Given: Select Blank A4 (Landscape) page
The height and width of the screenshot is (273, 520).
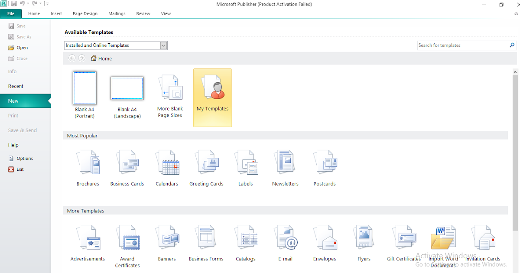Looking at the screenshot, I should pyautogui.click(x=127, y=97).
